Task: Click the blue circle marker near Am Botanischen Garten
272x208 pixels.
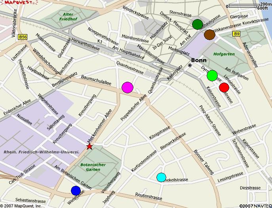Action: pyautogui.click(x=76, y=191)
